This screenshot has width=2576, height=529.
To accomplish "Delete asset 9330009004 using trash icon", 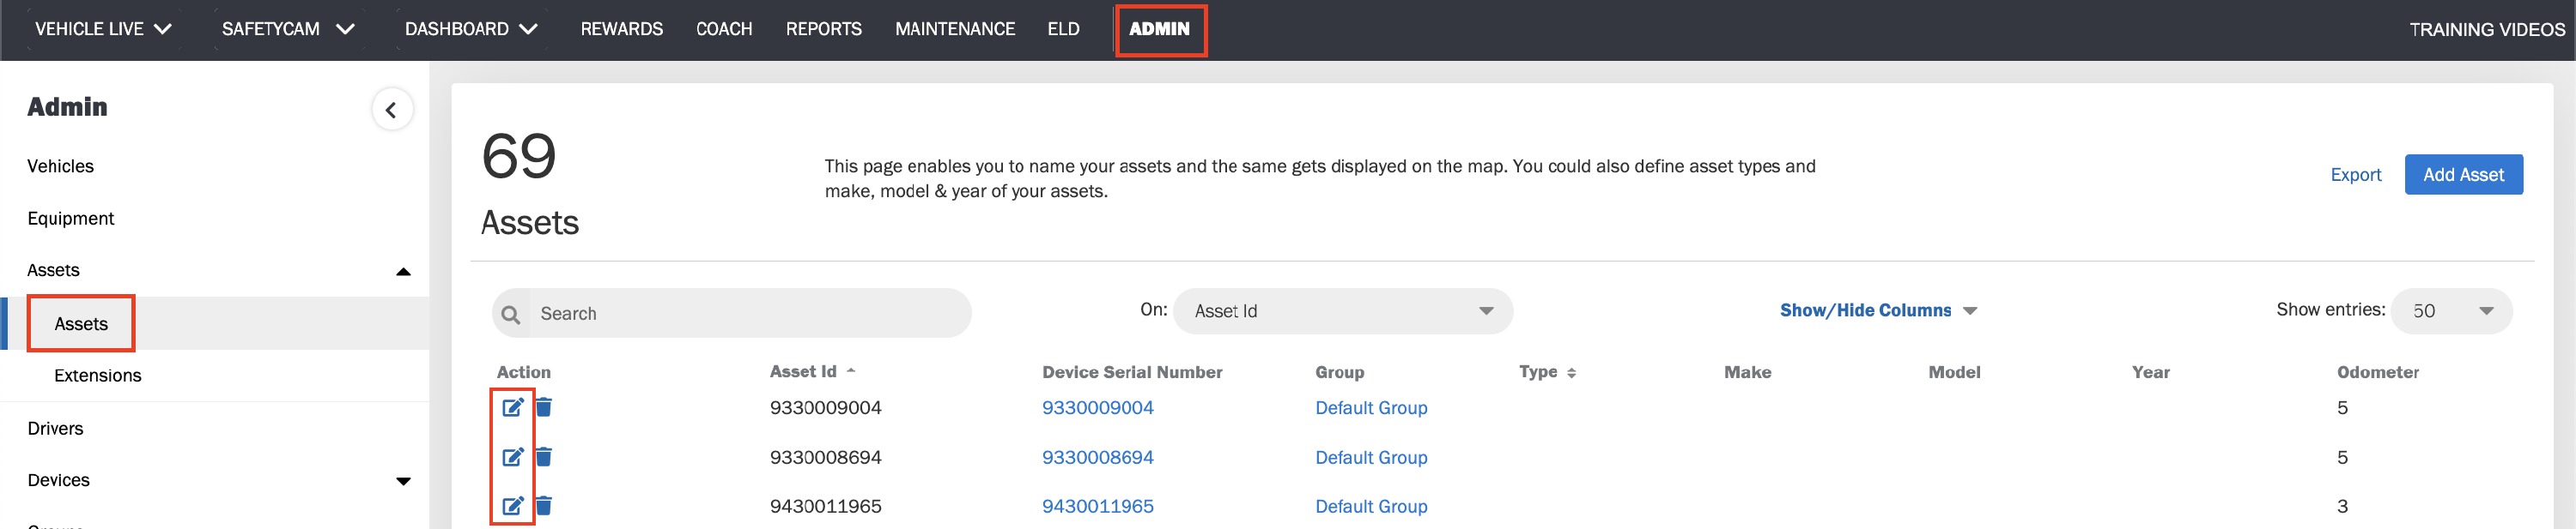I will point(543,407).
